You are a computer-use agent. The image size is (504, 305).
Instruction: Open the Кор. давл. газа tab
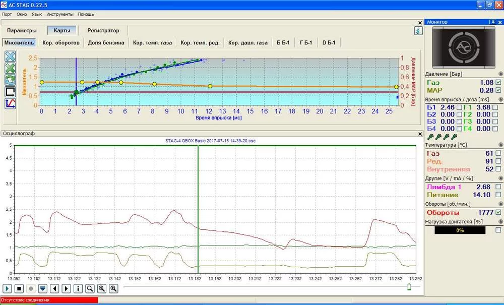click(248, 42)
